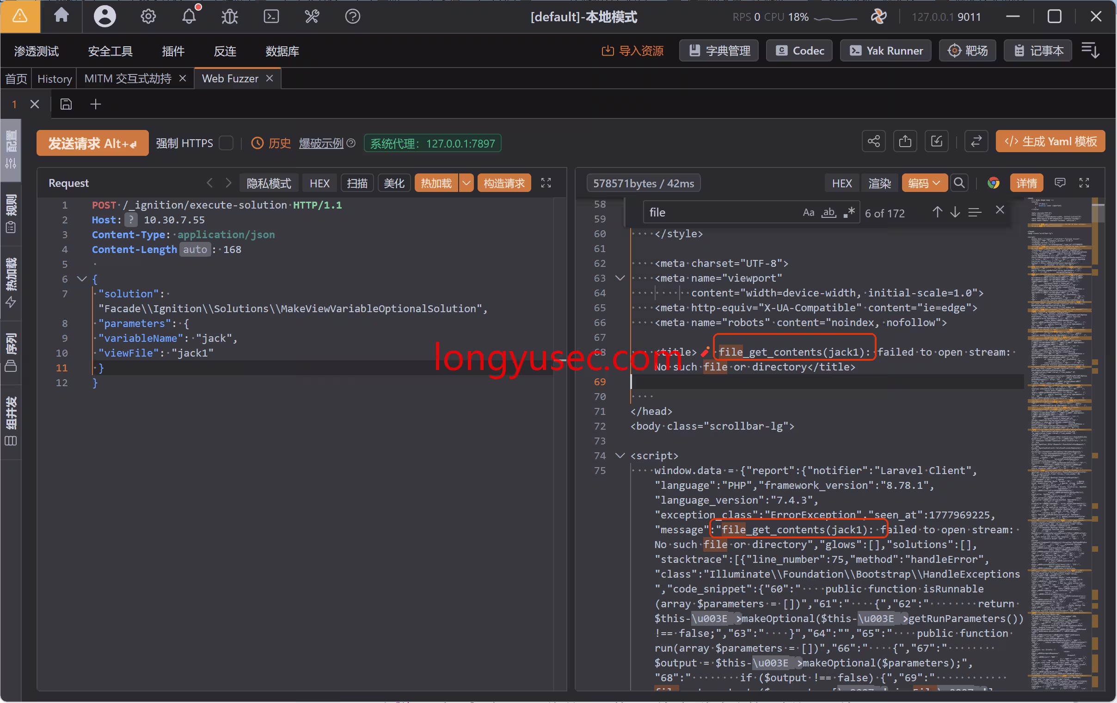Click the 系统代理: 127.0.0.1:7897 tag
The width and height of the screenshot is (1117, 703).
432,143
